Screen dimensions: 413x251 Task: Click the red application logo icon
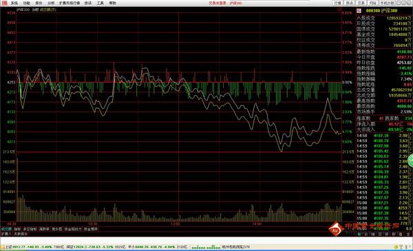point(5,3)
